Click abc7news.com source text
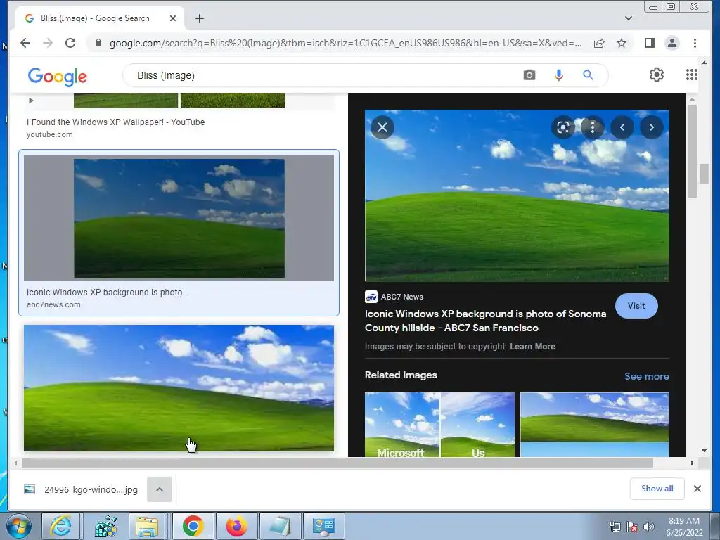Viewport: 720px width, 540px height. click(53, 304)
